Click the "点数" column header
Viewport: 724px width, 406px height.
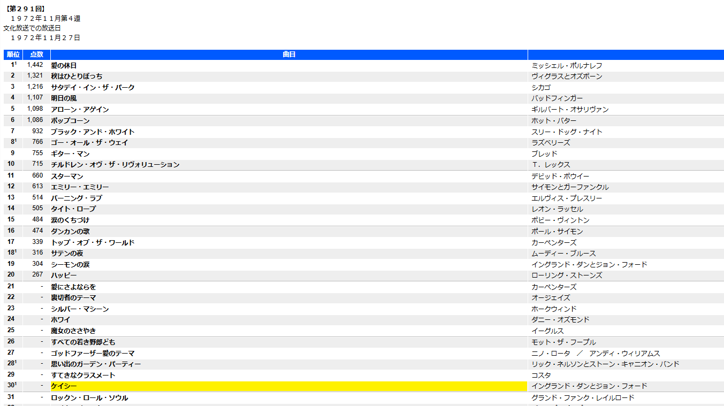tap(36, 55)
